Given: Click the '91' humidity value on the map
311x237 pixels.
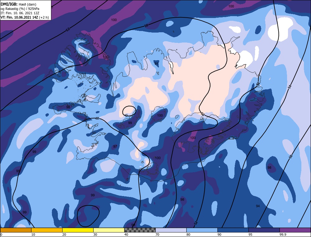Looking at the screenshot, I should pos(156,64).
